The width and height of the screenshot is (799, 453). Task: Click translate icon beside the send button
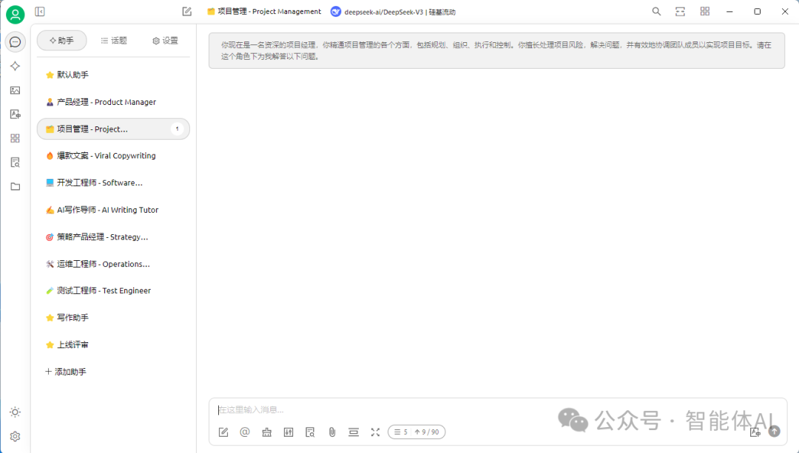(x=755, y=432)
